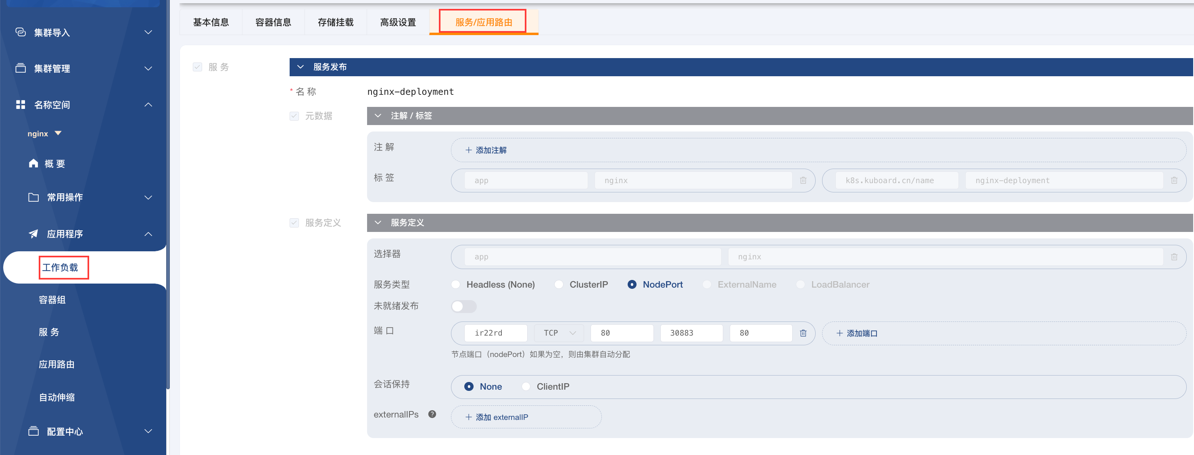Switch to the 容器信息 tab
The image size is (1194, 455).
[273, 22]
